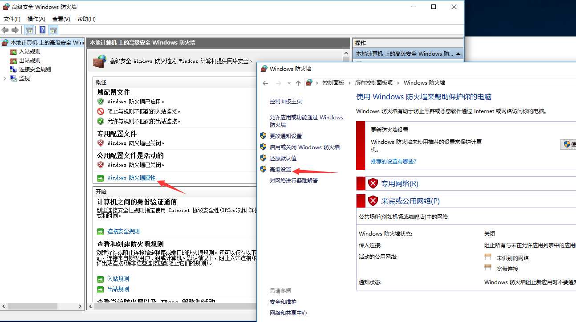Click 启用或关闭 Windows 防火墙 link
The width and height of the screenshot is (576, 322).
click(x=304, y=147)
